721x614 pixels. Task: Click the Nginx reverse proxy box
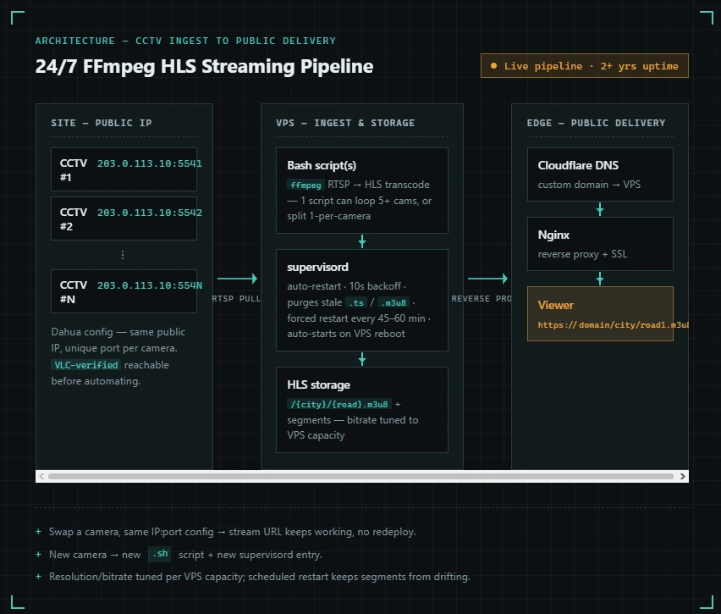pyautogui.click(x=600, y=244)
